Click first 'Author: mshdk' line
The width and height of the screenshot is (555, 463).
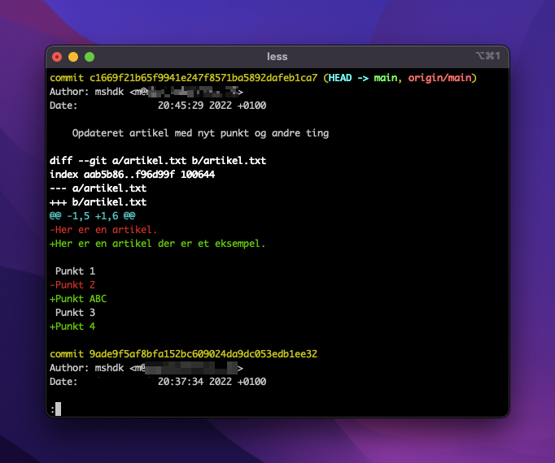pos(146,92)
